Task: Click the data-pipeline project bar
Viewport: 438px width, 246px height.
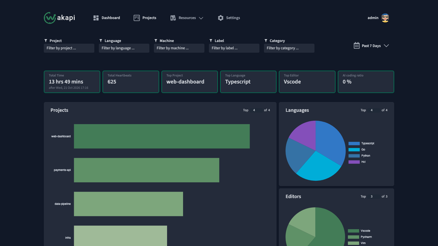Action: coord(128,204)
